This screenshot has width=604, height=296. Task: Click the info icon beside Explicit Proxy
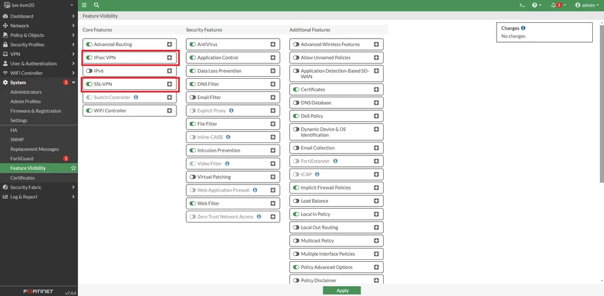231,111
